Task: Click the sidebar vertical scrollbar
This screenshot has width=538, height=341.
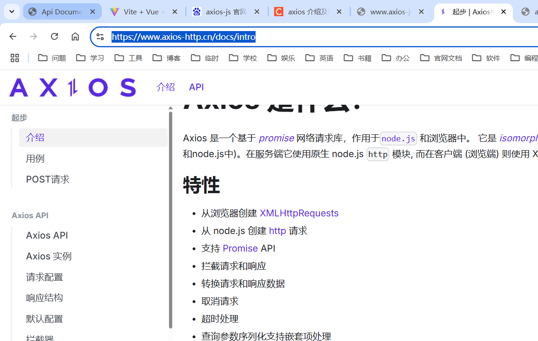Action: coord(170,220)
